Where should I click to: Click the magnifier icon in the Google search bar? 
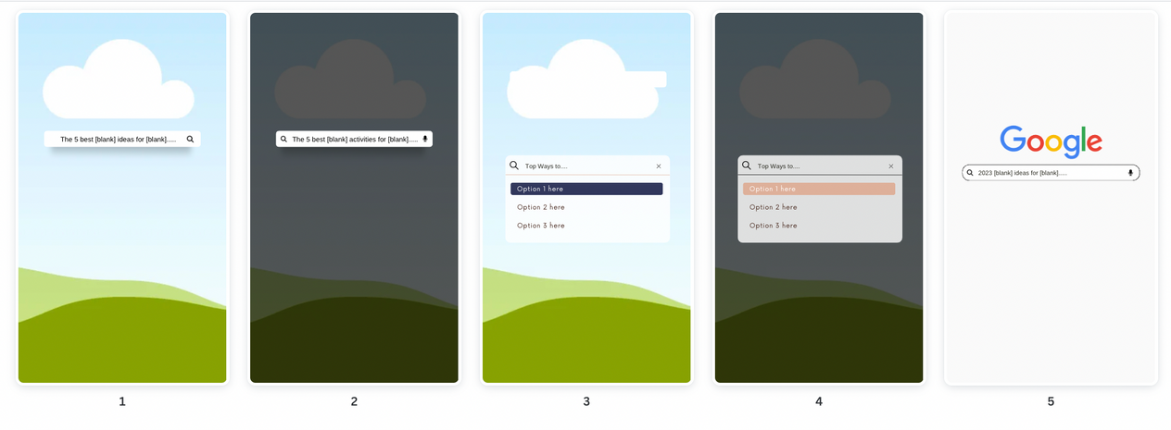point(970,173)
